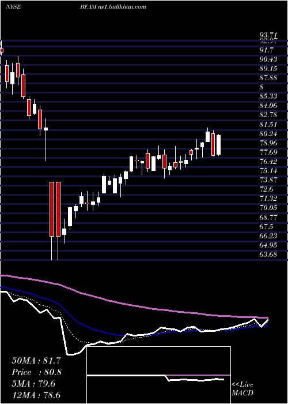Click the NYSE exchange label

pos(13,7)
